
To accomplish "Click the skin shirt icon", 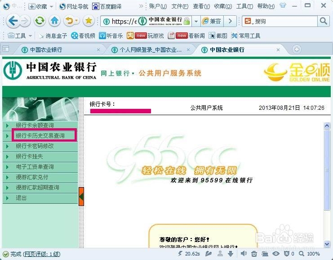I will [x=283, y=5].
